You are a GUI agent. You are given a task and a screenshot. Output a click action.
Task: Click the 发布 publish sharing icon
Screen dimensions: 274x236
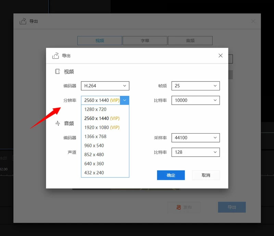178,207
